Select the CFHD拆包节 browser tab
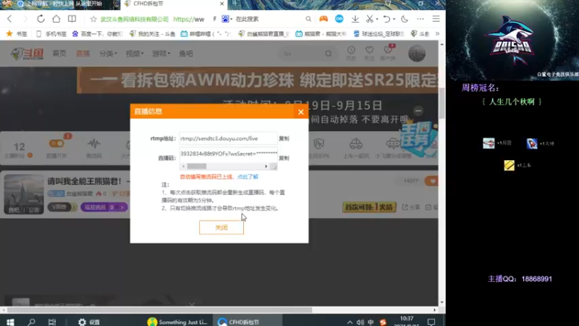The image size is (579, 326). click(x=174, y=4)
